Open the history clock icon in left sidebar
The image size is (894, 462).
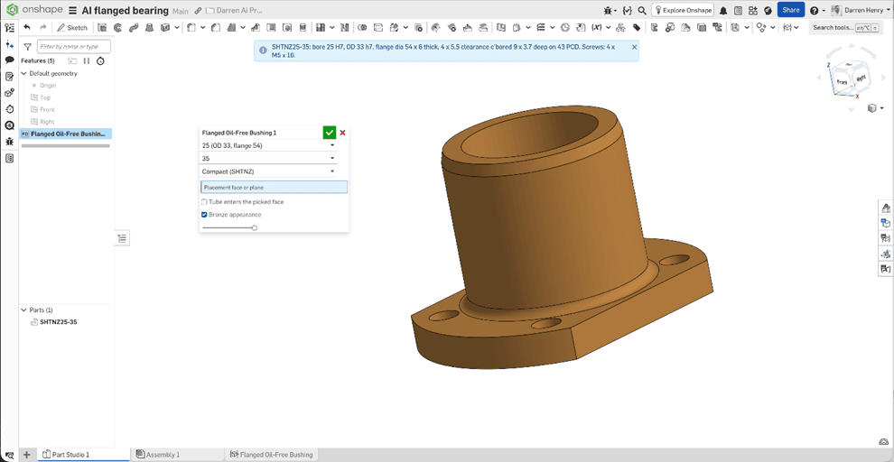pos(9,109)
